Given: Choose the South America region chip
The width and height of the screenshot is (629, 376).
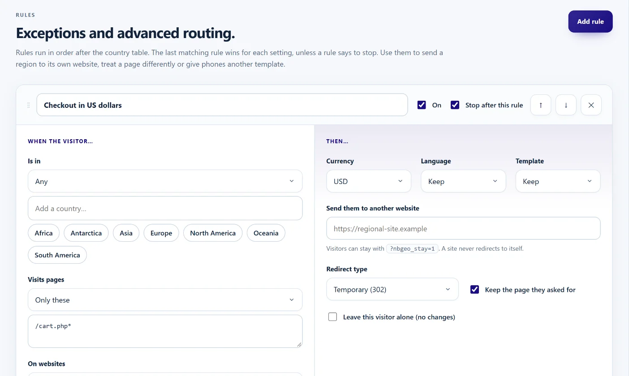Looking at the screenshot, I should [x=57, y=255].
